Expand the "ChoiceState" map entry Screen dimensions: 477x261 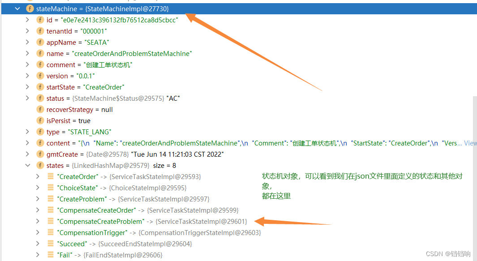(x=38, y=188)
